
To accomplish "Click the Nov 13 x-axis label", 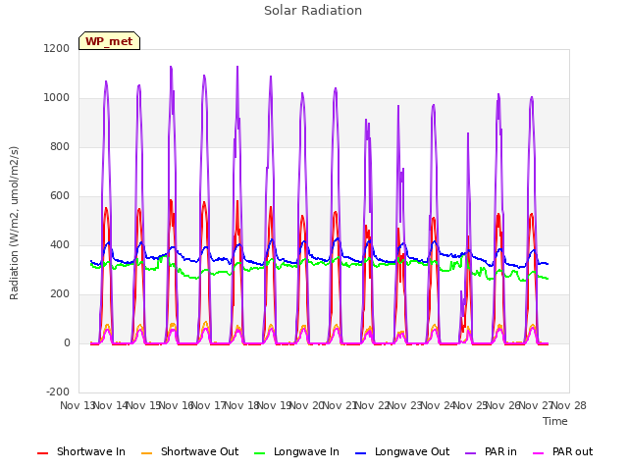I will click(77, 405).
